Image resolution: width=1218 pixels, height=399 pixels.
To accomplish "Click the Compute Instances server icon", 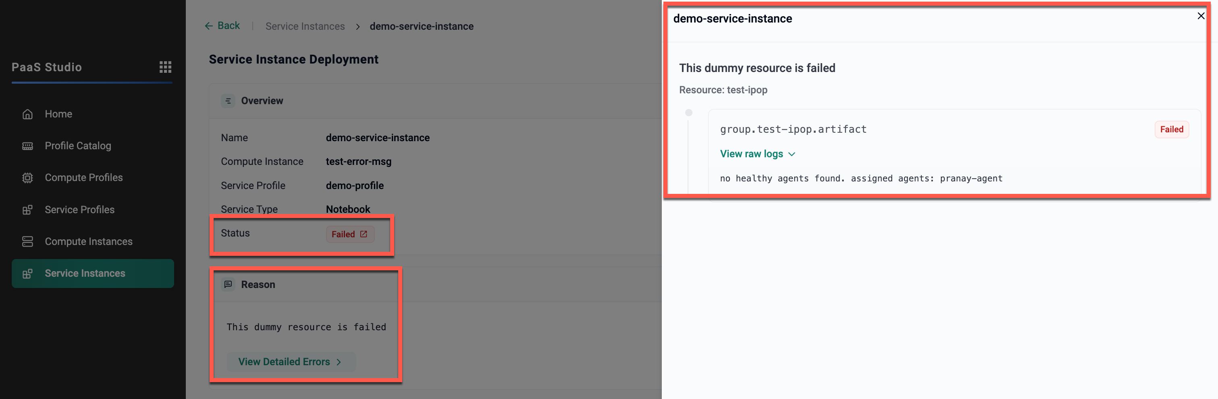I will tap(27, 241).
